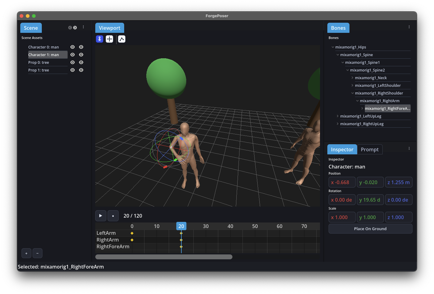The image size is (434, 294).
Task: Select the character pose mode icon
Action: tap(100, 39)
